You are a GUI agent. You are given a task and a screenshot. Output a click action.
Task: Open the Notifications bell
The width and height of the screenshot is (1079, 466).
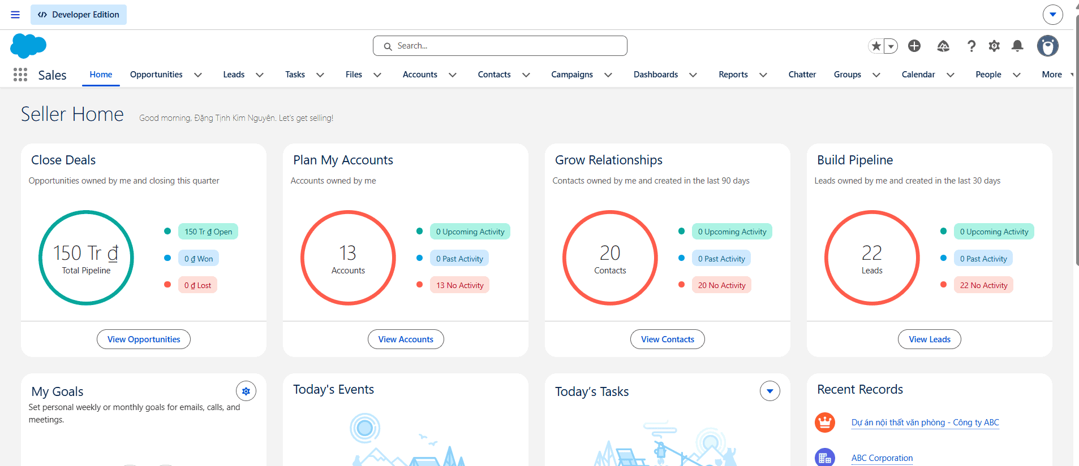(x=1017, y=46)
